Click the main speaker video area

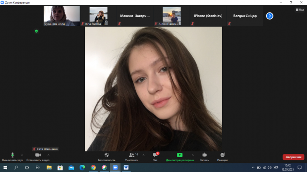(153, 89)
